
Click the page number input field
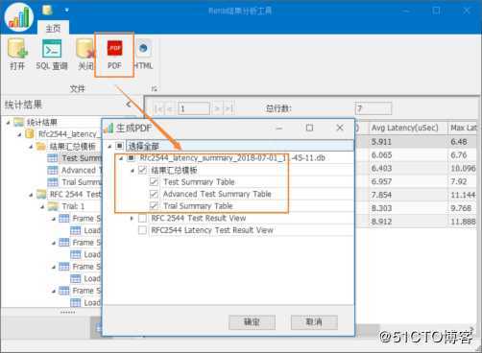coord(194,108)
